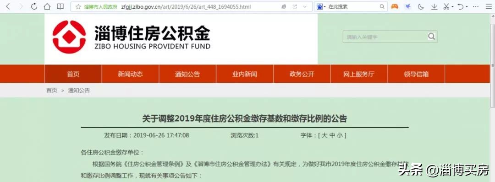Click the undo closed tab icon

pyautogui.click(x=461, y=6)
